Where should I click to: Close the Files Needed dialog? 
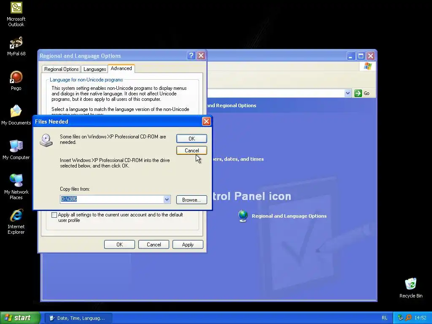206,121
